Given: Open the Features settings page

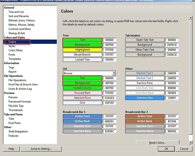Looking at the screenshot, I should [x=14, y=136].
